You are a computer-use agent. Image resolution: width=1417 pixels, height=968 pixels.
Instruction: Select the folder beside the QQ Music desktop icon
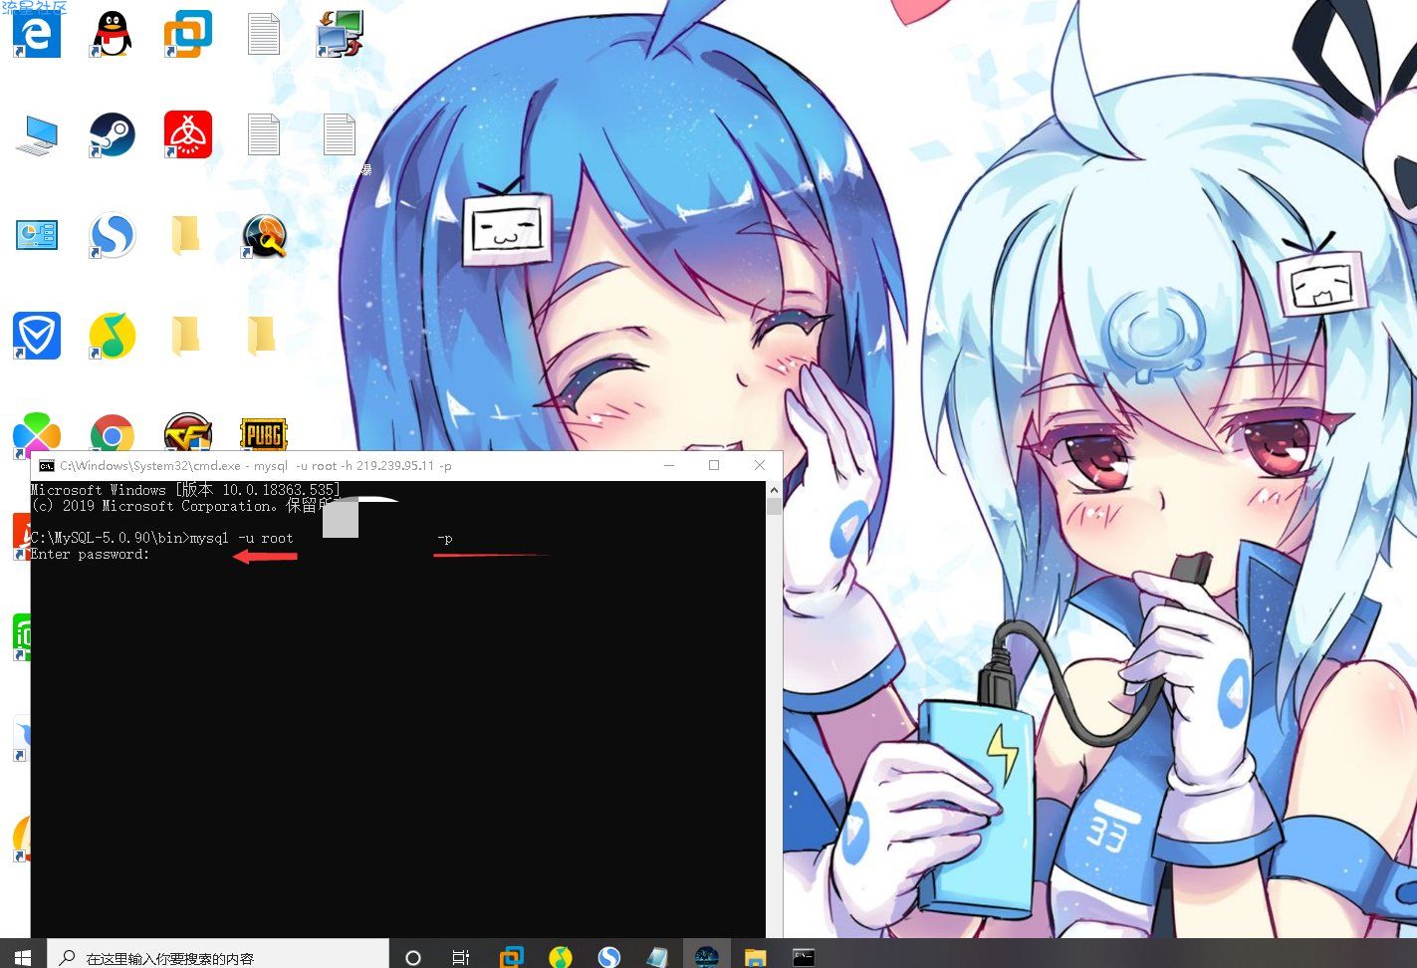(185, 336)
